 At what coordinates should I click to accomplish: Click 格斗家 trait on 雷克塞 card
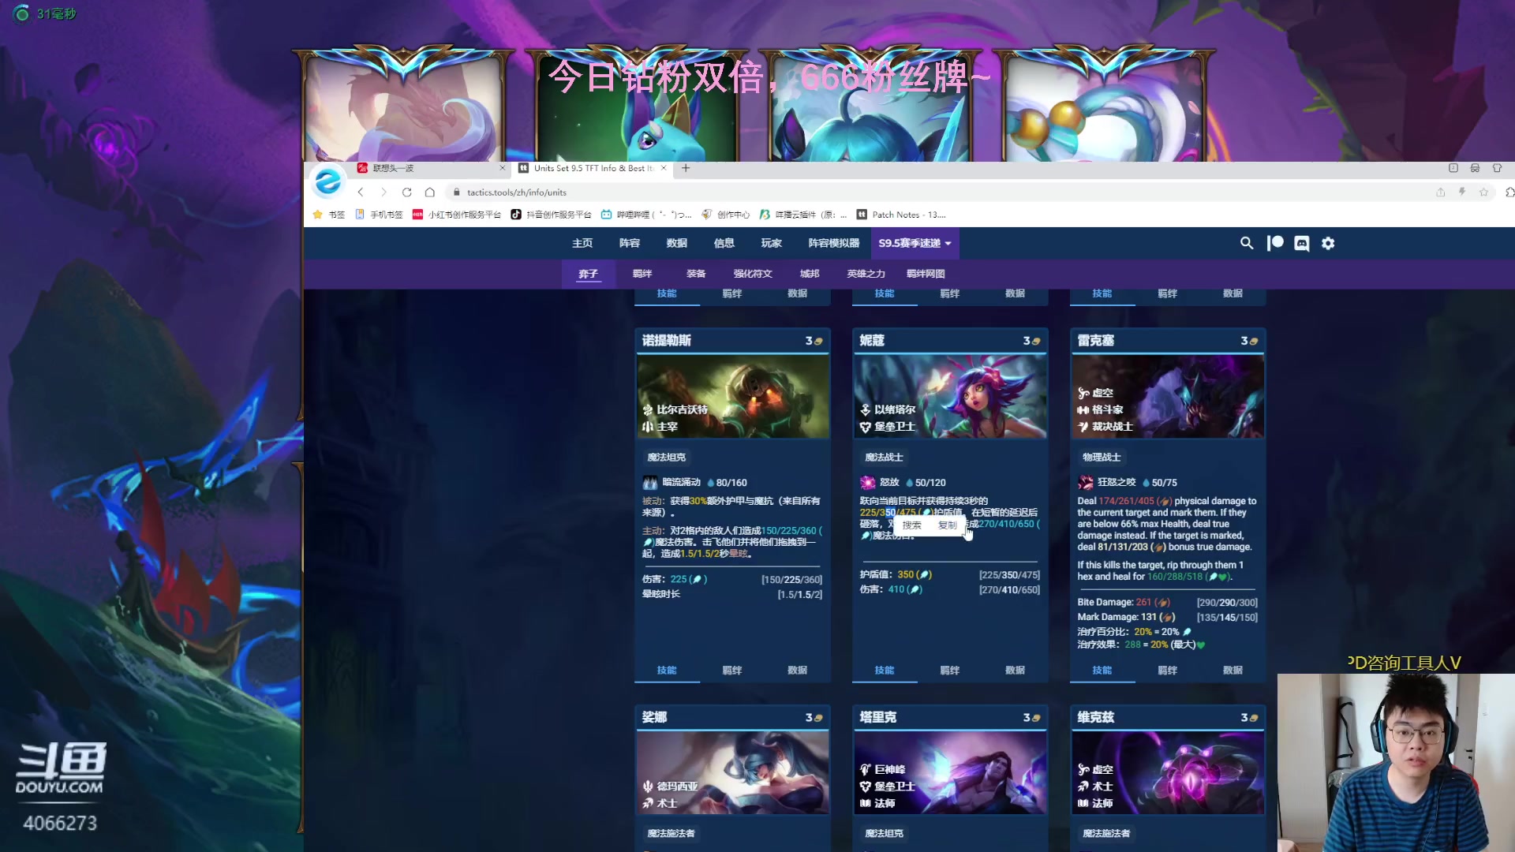[x=1101, y=409]
